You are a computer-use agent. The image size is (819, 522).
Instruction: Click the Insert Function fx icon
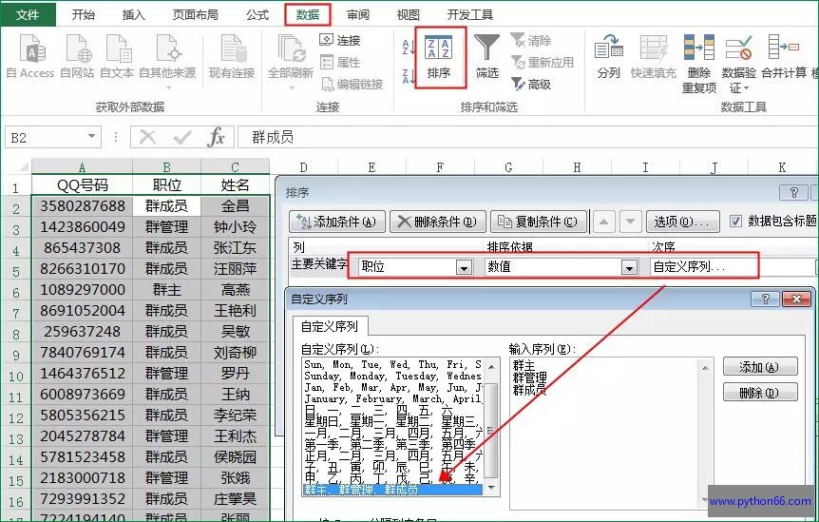(x=217, y=137)
